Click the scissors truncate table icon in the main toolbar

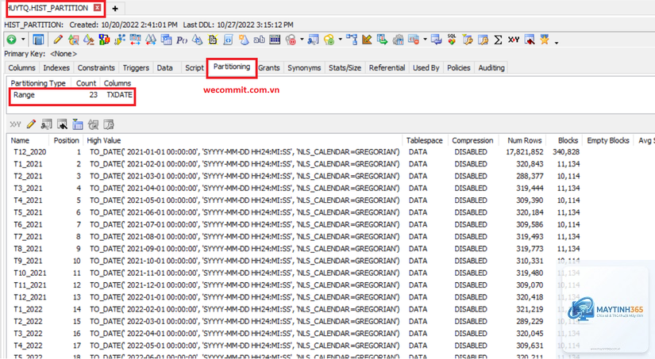pos(313,40)
